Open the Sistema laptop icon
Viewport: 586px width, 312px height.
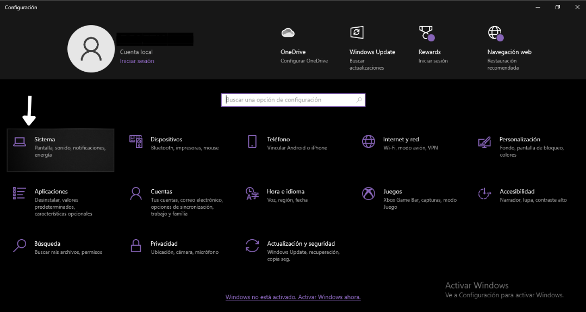pos(20,142)
